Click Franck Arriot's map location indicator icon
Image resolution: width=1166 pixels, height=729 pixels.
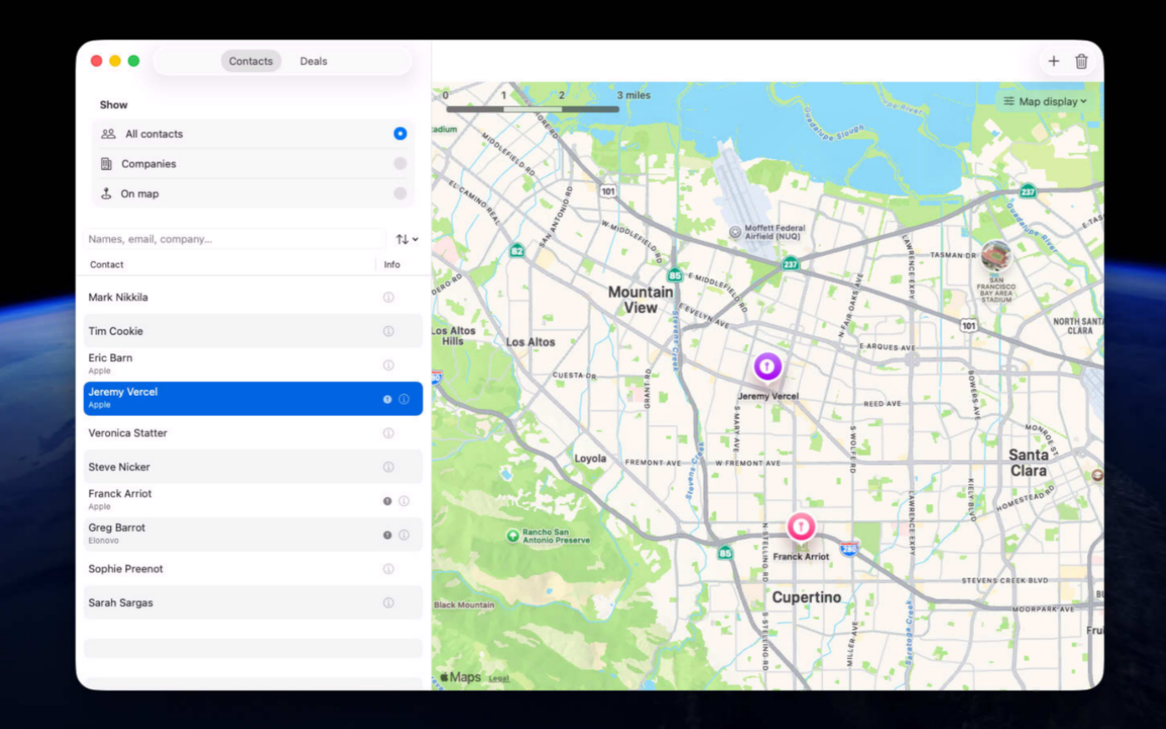[x=387, y=501]
